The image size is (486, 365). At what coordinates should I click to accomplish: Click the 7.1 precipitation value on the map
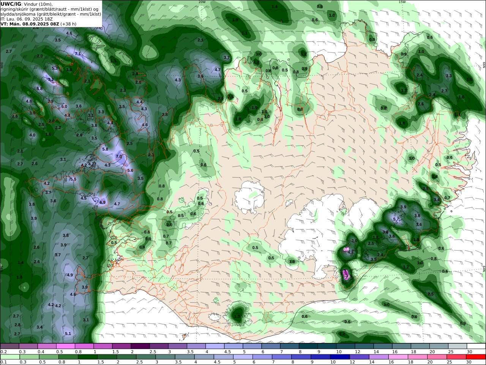(77, 54)
